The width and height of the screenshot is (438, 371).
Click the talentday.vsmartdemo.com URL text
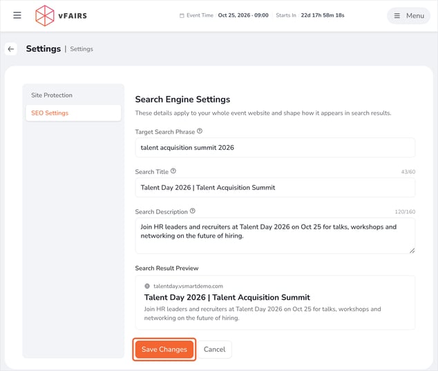[x=189, y=286]
